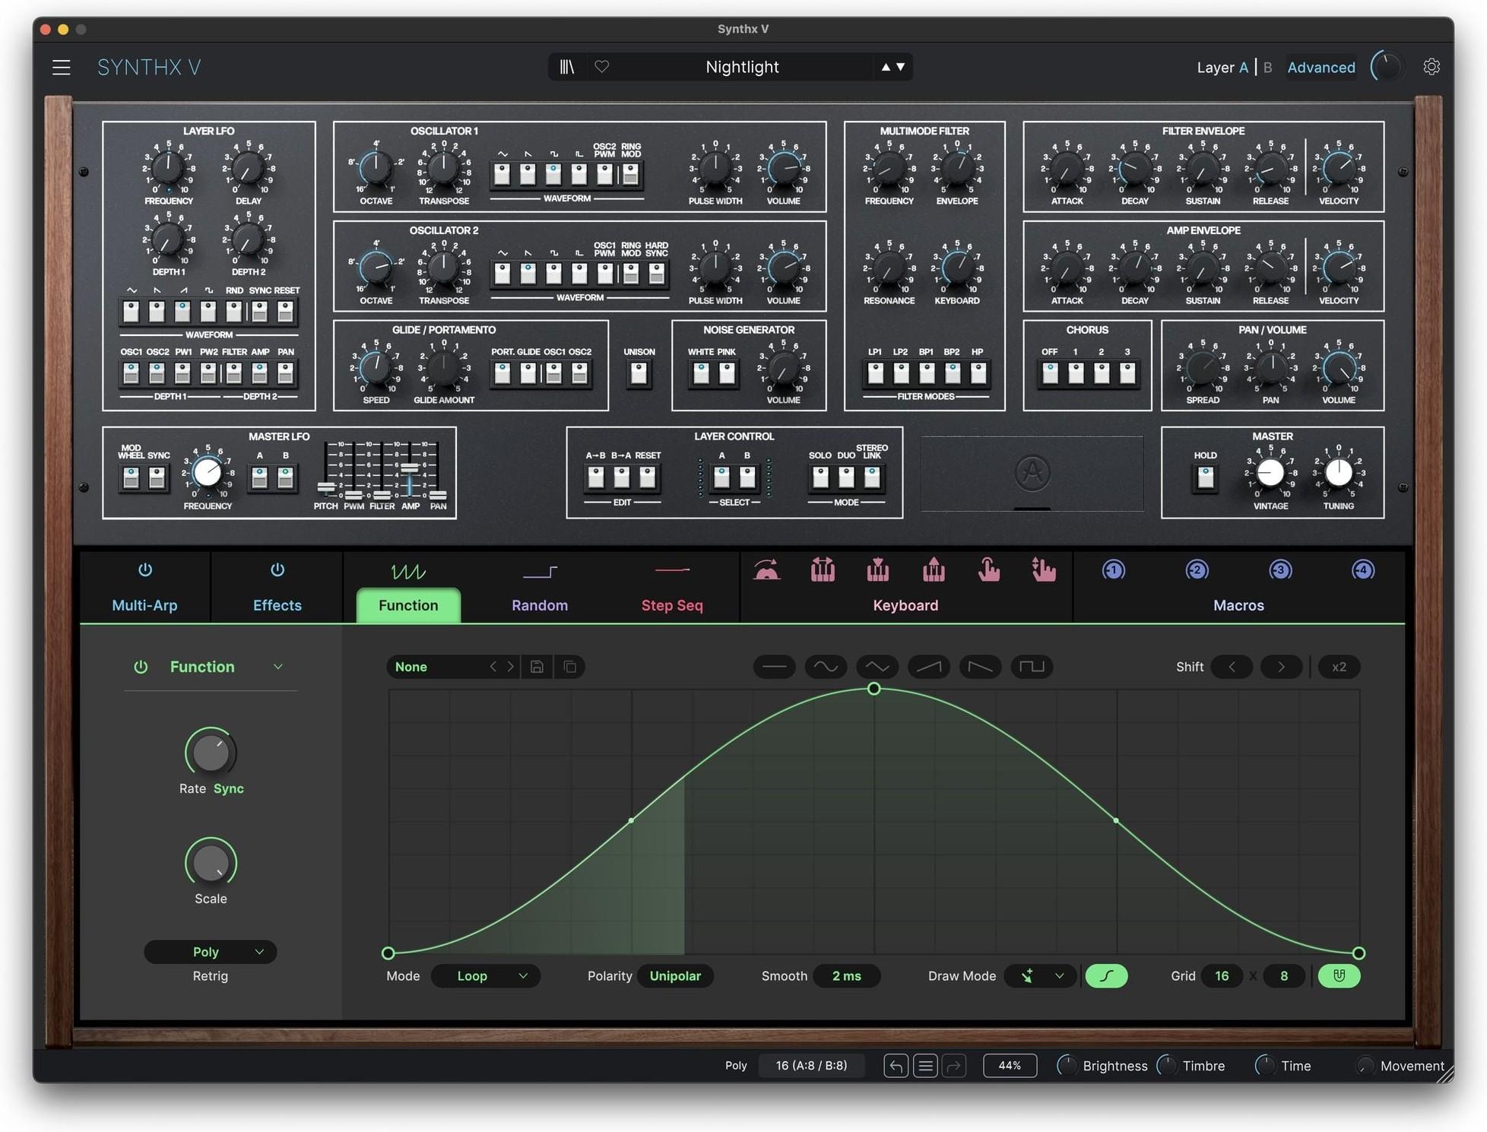This screenshot has width=1487, height=1132.
Task: Select the sine wave function shape preset
Action: click(x=826, y=667)
